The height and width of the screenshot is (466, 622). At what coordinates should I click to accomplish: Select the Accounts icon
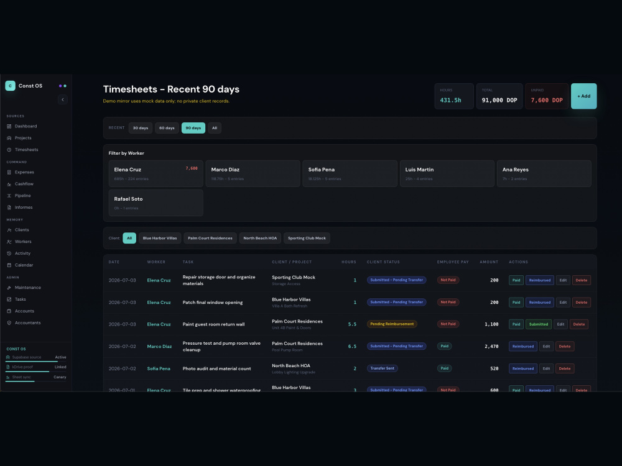point(9,311)
